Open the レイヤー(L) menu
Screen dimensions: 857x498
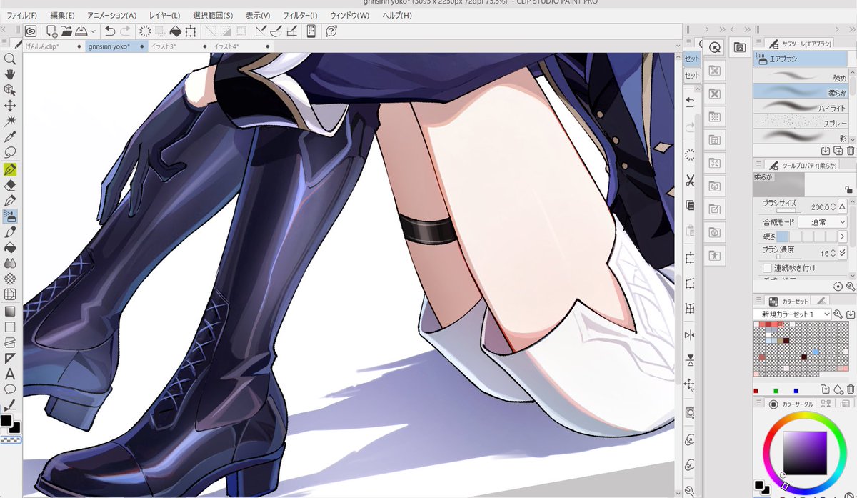coord(165,15)
